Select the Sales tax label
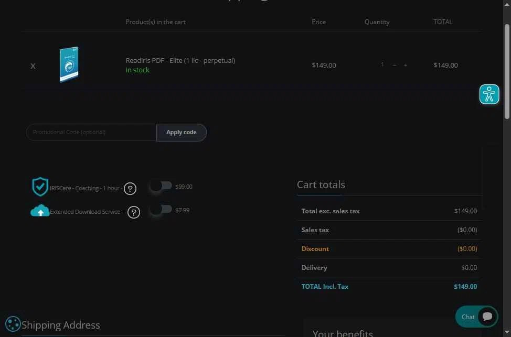The width and height of the screenshot is (511, 337). point(315,230)
